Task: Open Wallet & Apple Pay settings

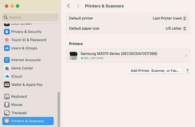Action: coord(28,84)
